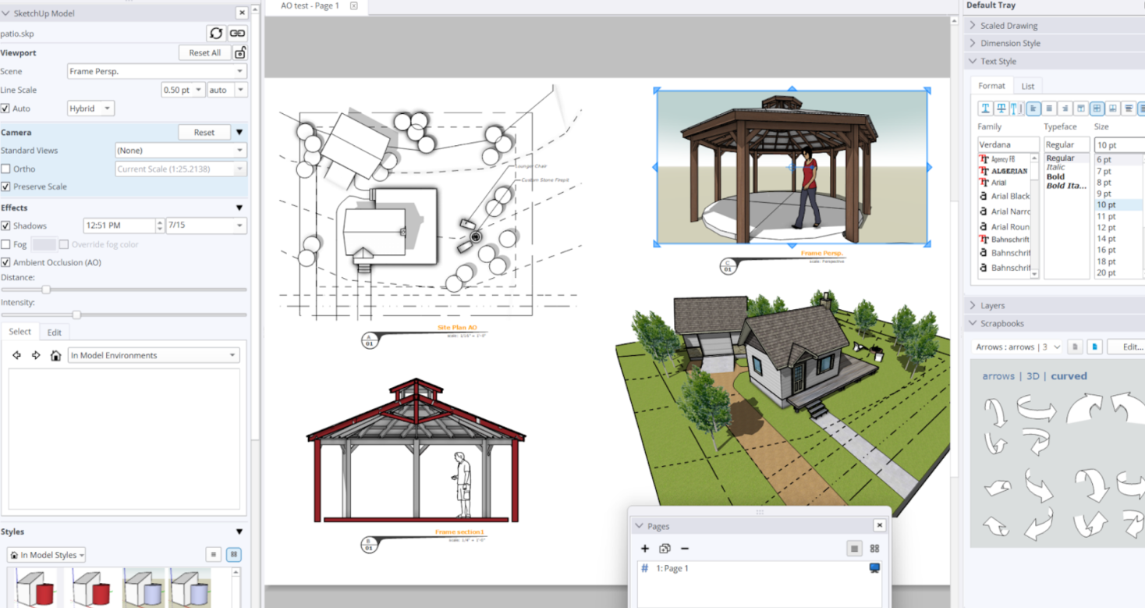Anchor text to the center vertically
The image size is (1145, 608).
(x=1097, y=108)
